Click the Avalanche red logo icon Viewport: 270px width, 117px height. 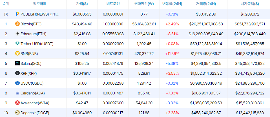click(x=17, y=103)
